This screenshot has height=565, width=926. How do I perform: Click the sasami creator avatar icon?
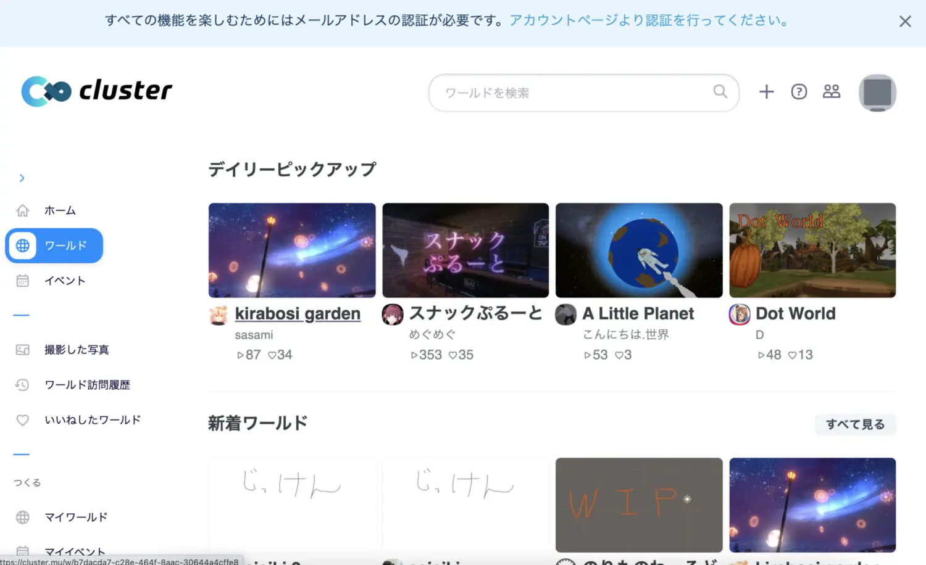click(x=219, y=315)
